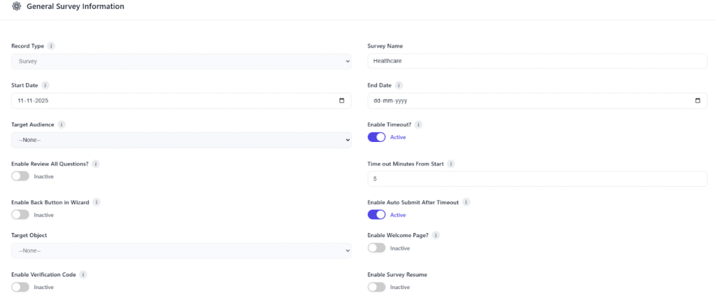Click info icon next to Enable Verification Code

83,275
